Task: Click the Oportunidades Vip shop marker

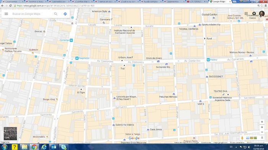Action: [x=199, y=25]
